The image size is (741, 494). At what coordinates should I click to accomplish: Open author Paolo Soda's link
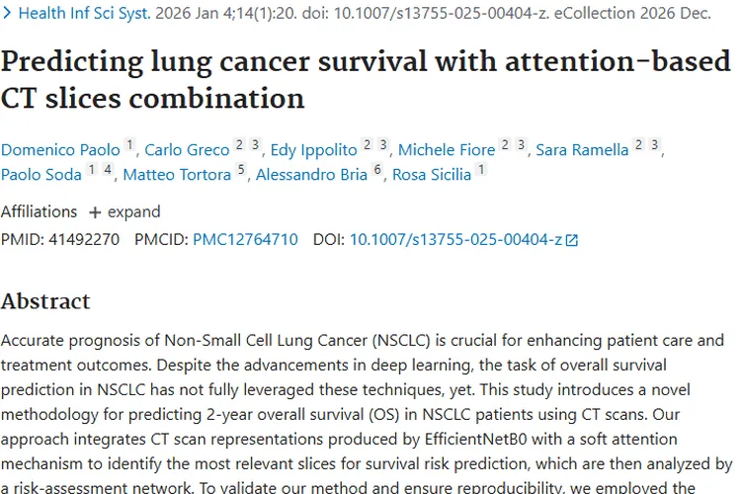tap(41, 175)
